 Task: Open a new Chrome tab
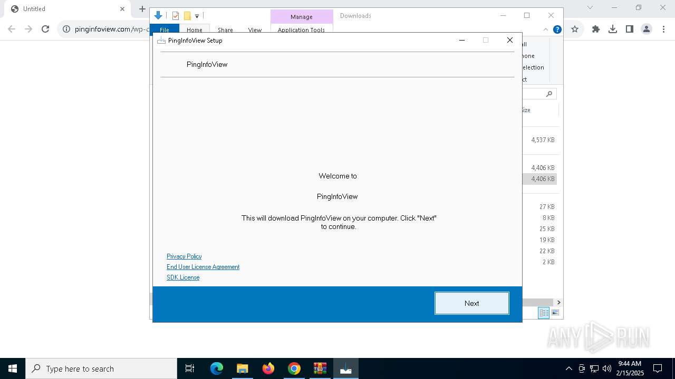pos(142,9)
